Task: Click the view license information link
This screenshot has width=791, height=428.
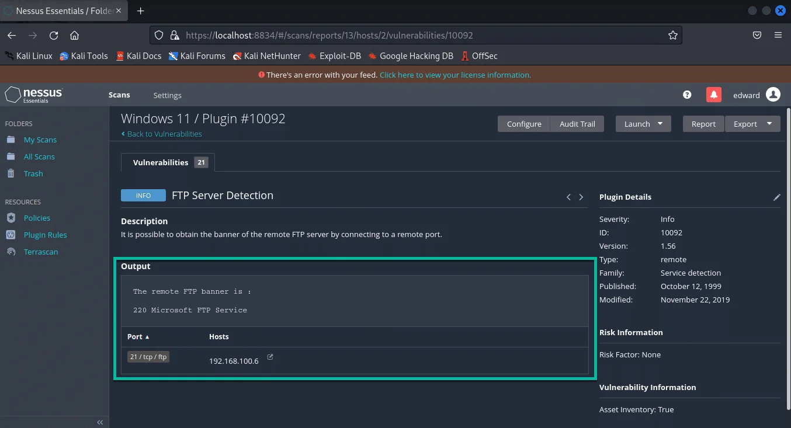Action: tap(455, 75)
